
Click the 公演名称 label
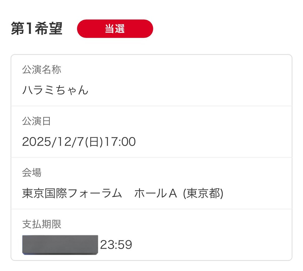[42, 70]
